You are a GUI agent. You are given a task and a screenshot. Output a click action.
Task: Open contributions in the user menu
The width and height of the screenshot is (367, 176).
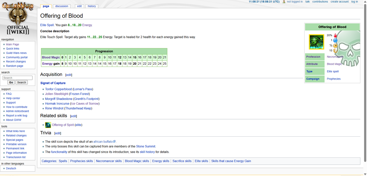click(320, 2)
